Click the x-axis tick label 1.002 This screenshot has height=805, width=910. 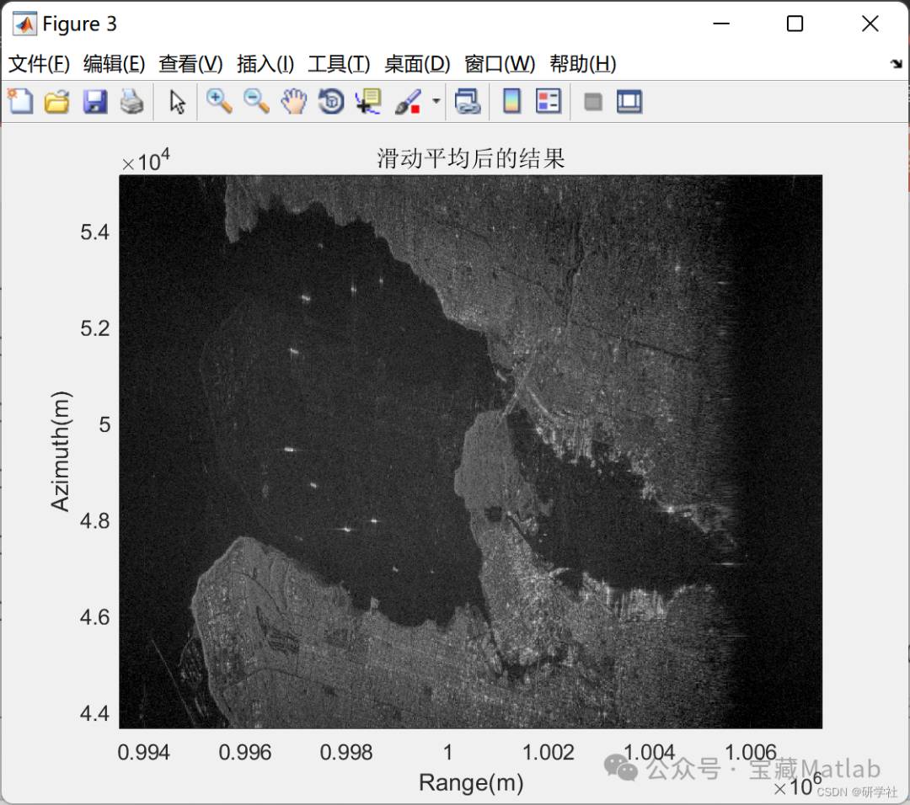548,752
